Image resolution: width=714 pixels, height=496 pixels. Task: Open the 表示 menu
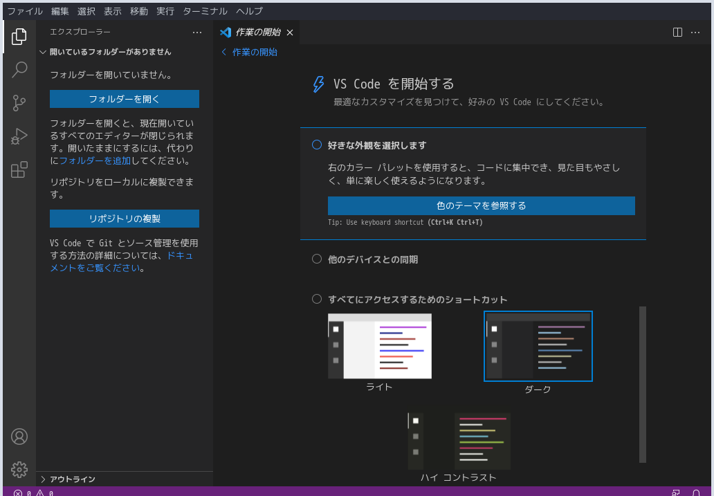[x=113, y=11]
